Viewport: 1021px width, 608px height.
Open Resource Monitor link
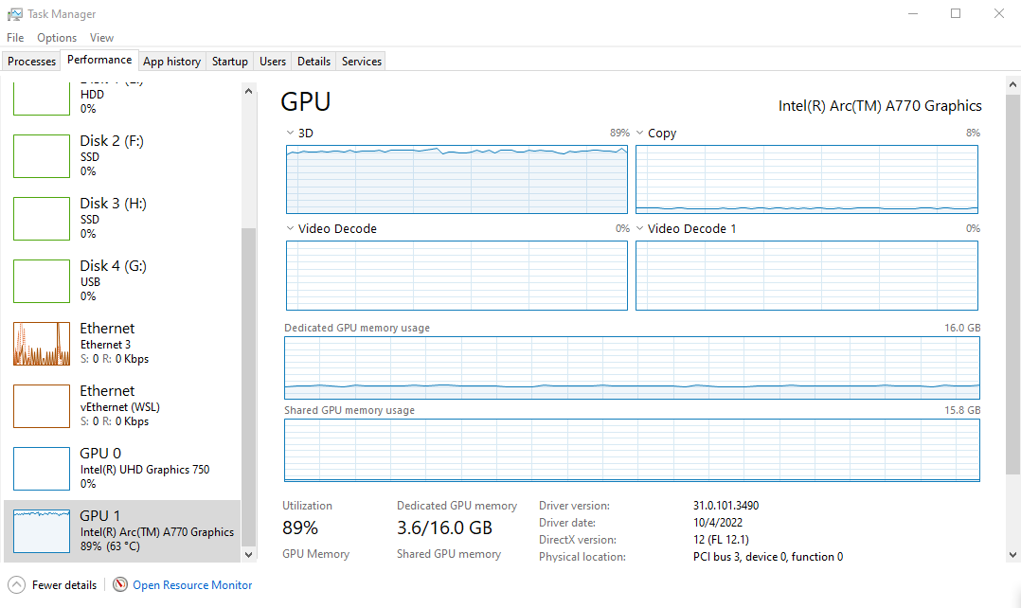pyautogui.click(x=192, y=585)
